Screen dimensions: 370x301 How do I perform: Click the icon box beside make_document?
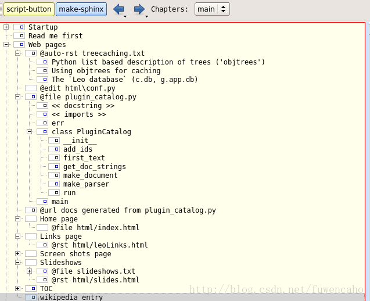pyautogui.click(x=54, y=175)
